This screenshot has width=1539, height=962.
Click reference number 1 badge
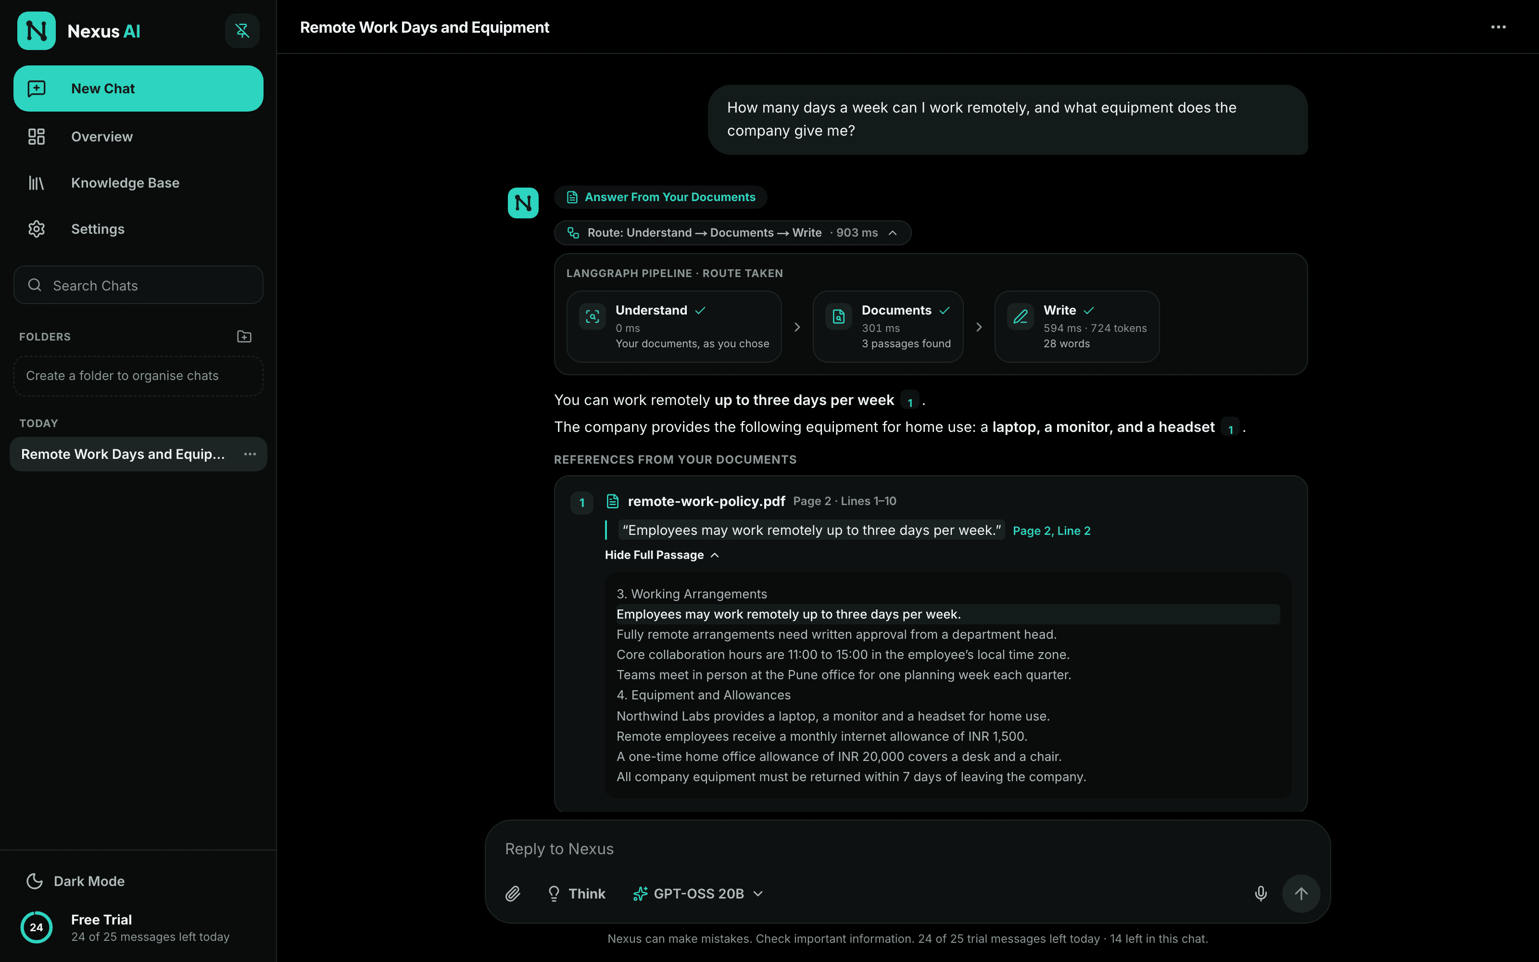coord(581,503)
